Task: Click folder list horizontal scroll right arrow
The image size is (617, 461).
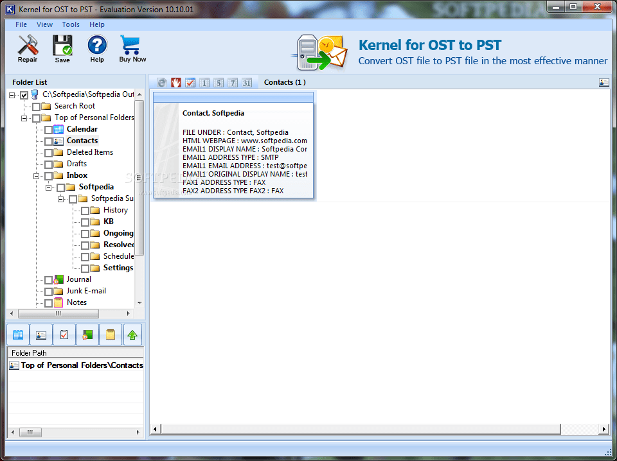Action: (x=129, y=313)
